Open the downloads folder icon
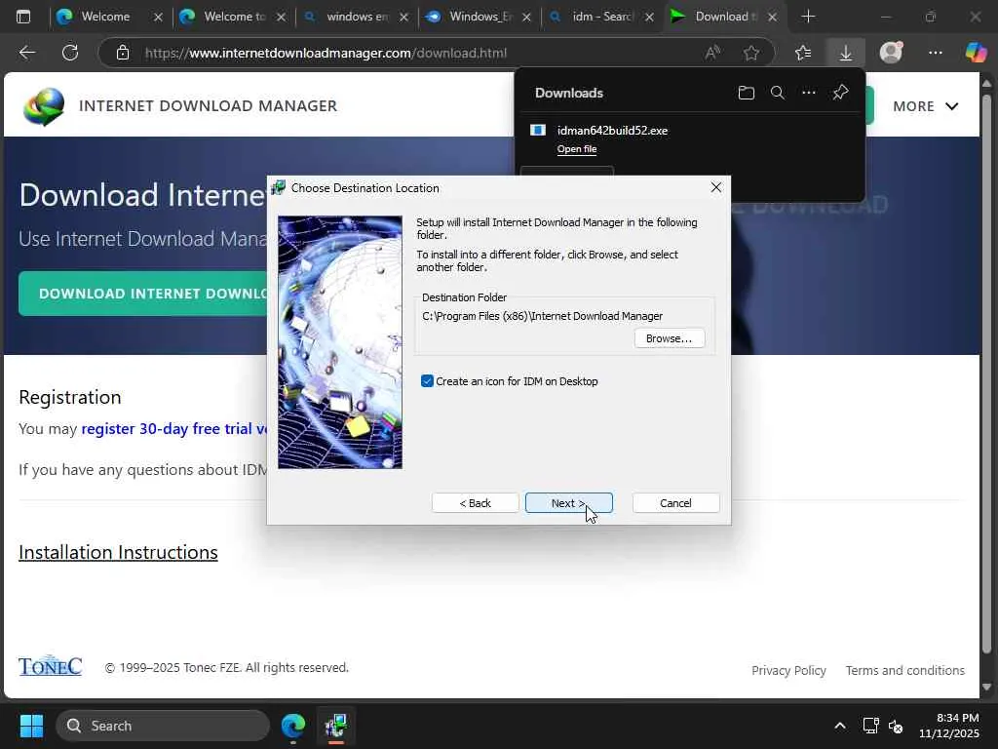Screen dimensions: 998x749 746,93
